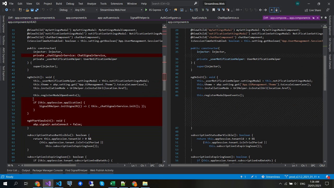Open the Build menu

pyautogui.click(x=59, y=3)
